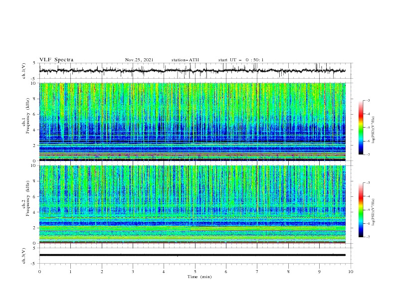Image resolution: width=395 pixels, height=305 pixels.
Task: Click the "-7" tick on lower color bar
Action: pos(368,237)
